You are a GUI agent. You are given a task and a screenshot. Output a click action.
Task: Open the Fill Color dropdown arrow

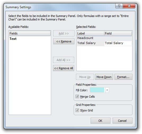tap(107, 90)
